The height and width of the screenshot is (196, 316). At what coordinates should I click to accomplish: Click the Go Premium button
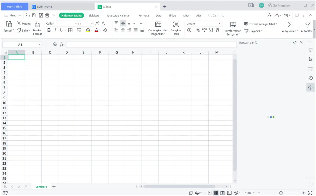[279, 5]
